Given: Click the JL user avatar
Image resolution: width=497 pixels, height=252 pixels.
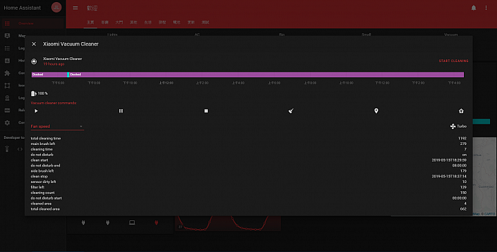Looking at the screenshot, I should tap(57, 8).
